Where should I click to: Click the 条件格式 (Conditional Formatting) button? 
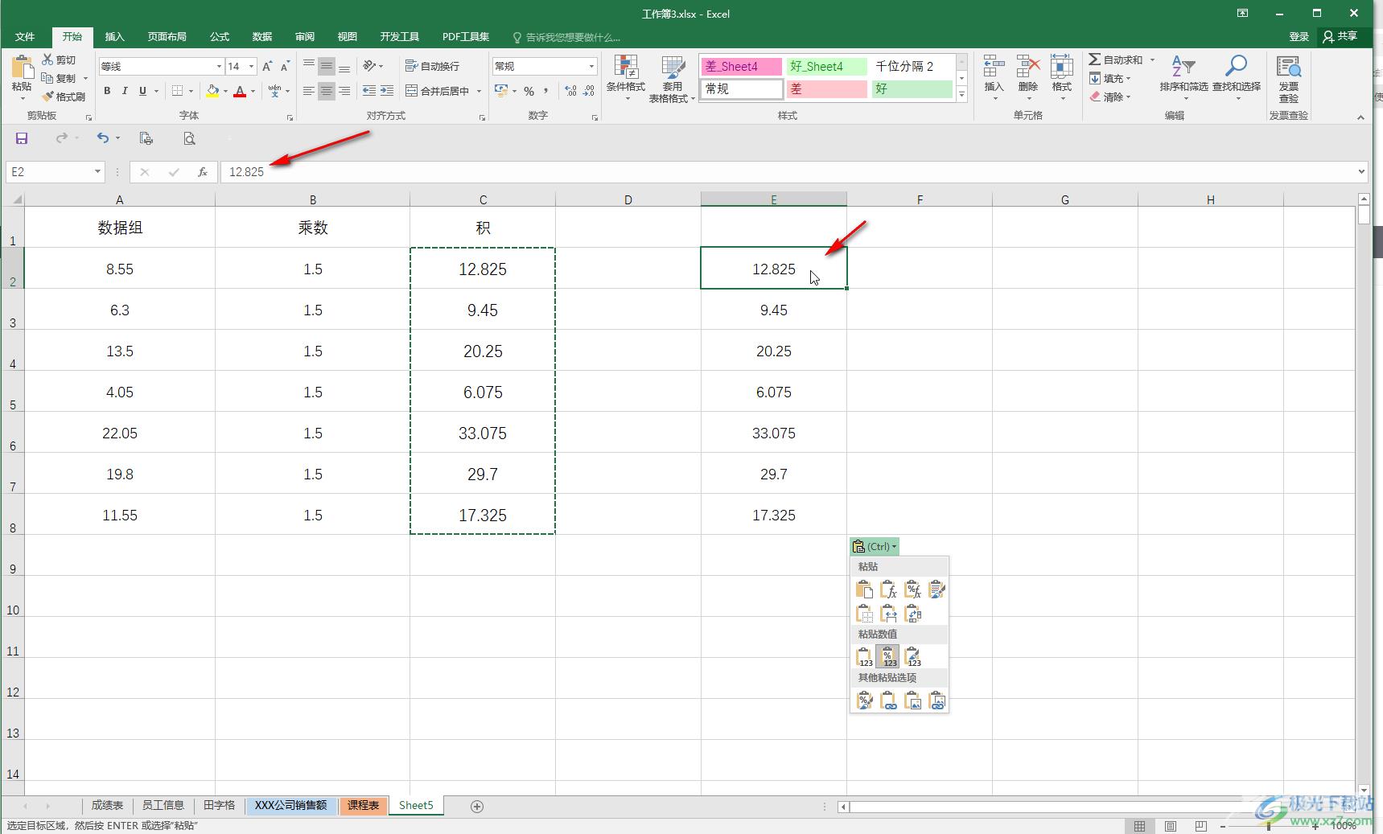pos(625,79)
